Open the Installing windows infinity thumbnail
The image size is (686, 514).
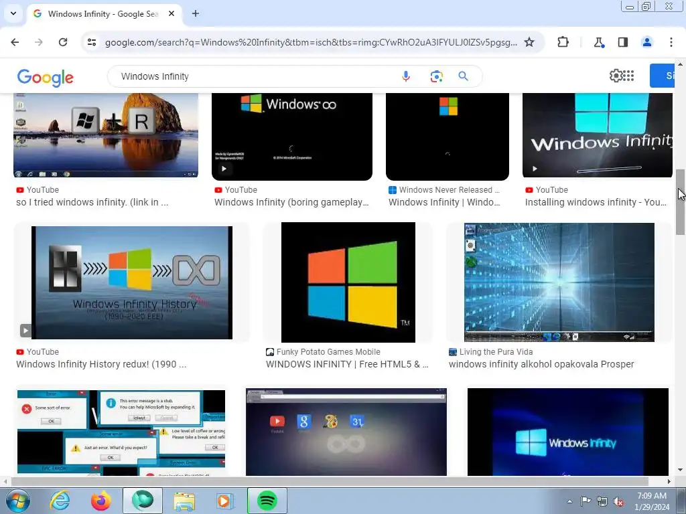(597, 135)
